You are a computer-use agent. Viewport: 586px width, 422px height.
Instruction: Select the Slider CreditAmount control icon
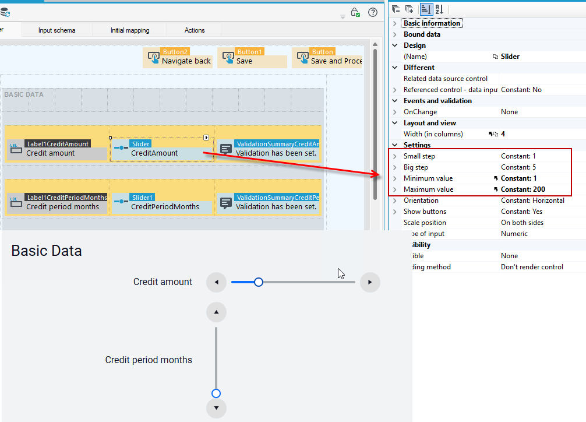(x=121, y=148)
